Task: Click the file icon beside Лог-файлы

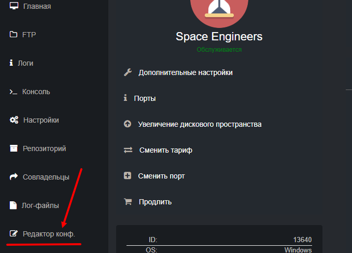Action: pyautogui.click(x=13, y=205)
